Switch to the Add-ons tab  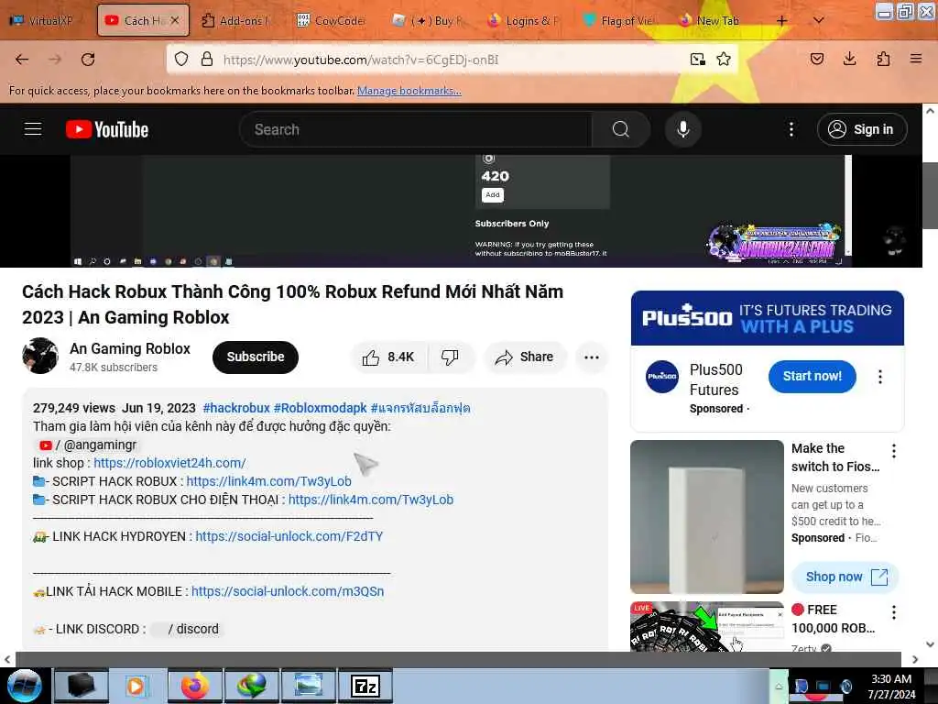tap(237, 20)
